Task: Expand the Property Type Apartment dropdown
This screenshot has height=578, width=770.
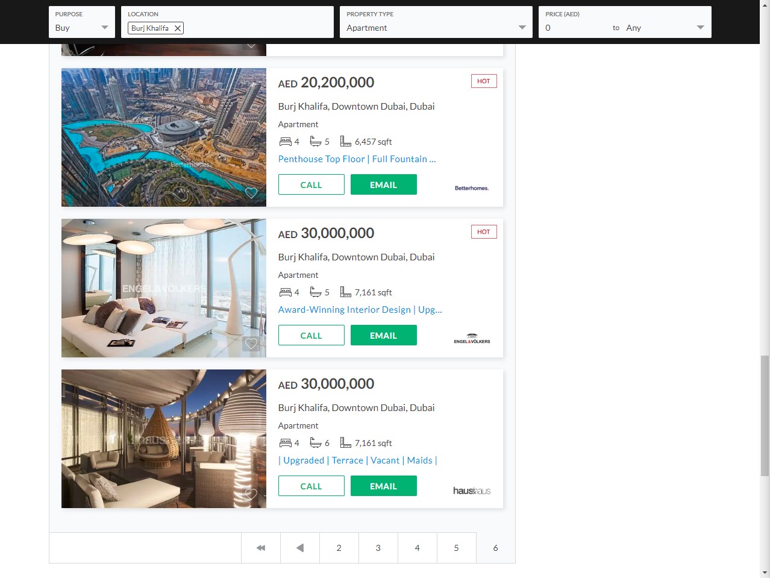Action: (x=436, y=22)
